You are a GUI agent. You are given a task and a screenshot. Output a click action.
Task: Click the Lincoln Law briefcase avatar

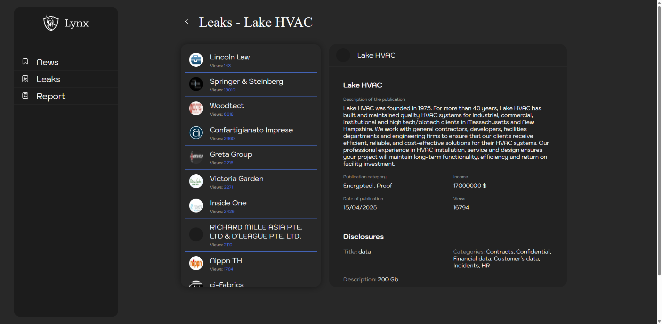(x=196, y=60)
